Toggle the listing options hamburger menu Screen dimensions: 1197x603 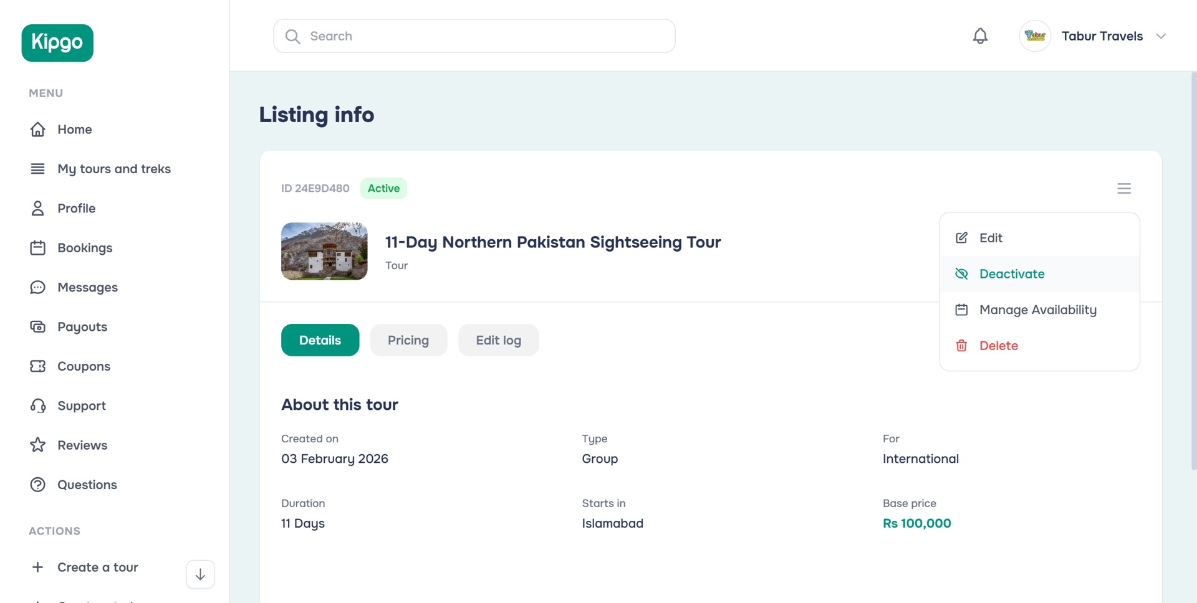pyautogui.click(x=1124, y=188)
